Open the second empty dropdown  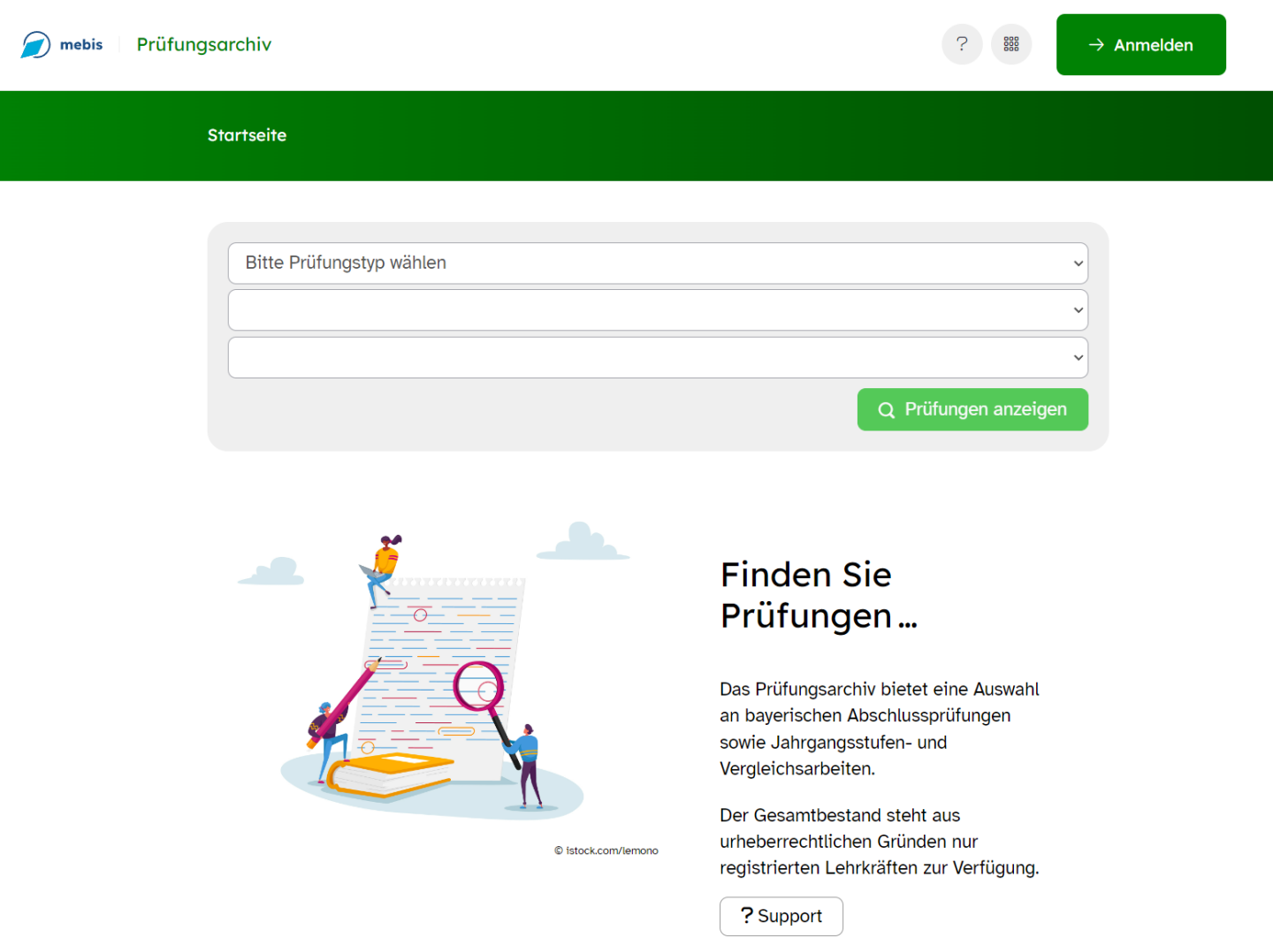click(658, 310)
